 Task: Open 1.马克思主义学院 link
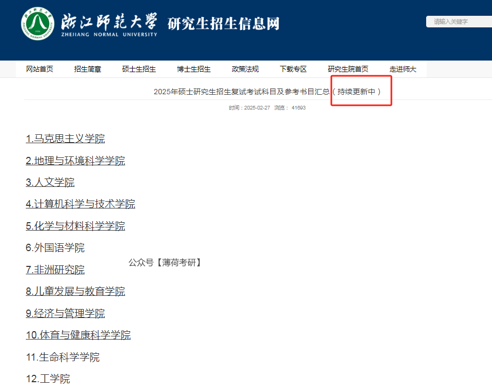coord(65,138)
